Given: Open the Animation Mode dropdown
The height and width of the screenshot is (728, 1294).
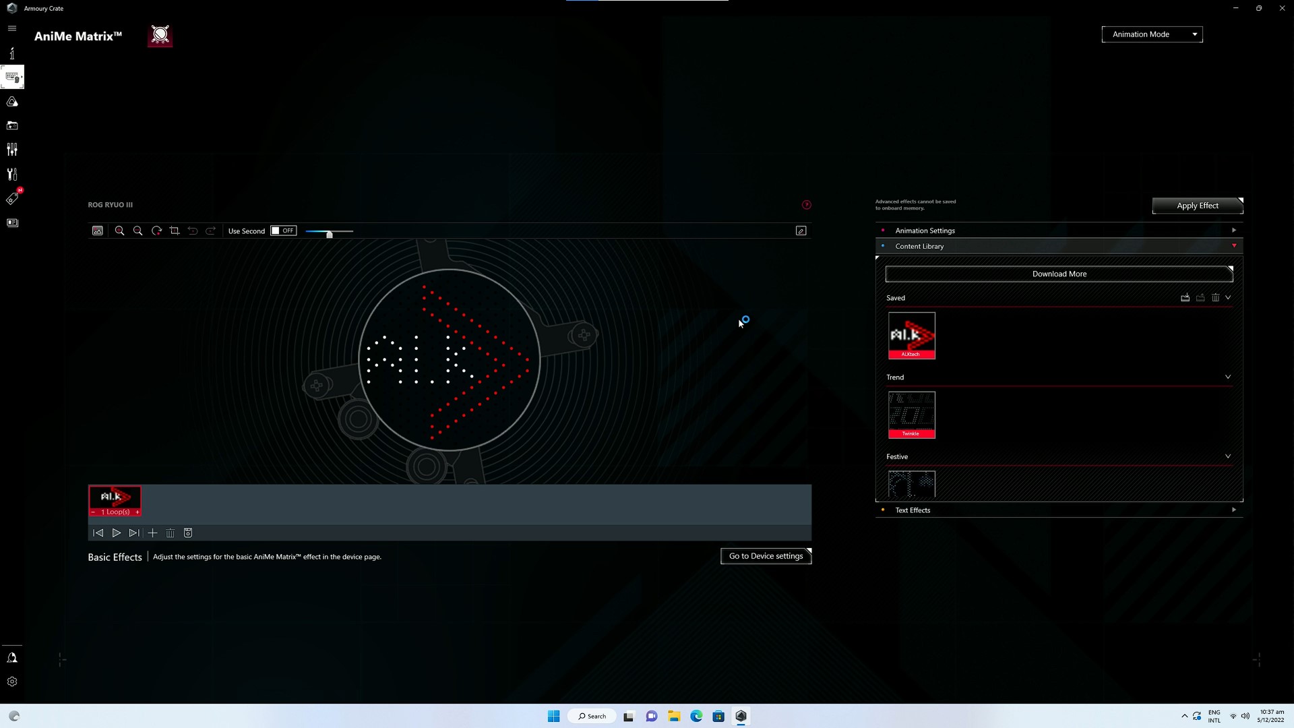Looking at the screenshot, I should click(1152, 34).
